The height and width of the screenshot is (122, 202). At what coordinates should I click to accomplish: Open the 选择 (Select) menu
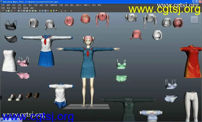pos(41,5)
